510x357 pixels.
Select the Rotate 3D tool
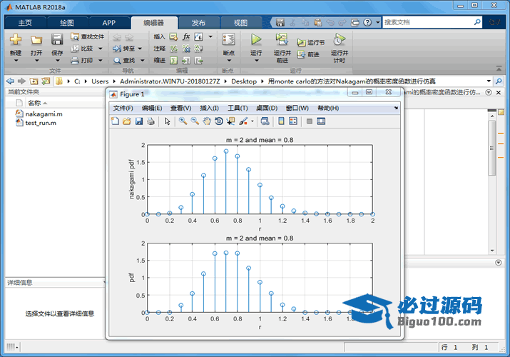pyautogui.click(x=219, y=121)
